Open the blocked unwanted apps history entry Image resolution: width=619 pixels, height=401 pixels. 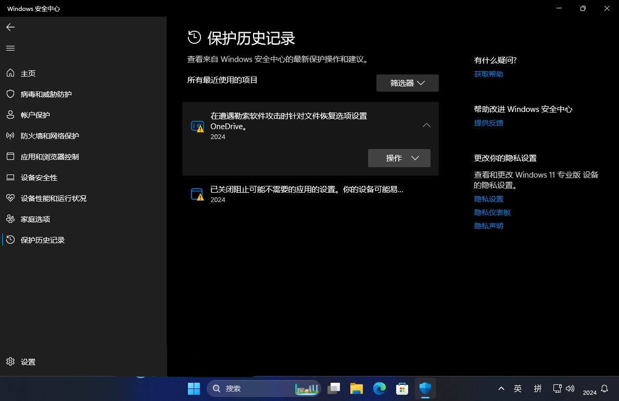(x=306, y=194)
